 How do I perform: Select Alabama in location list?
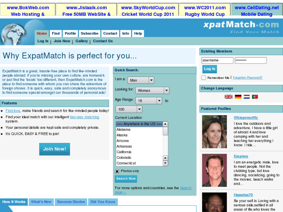click(x=139, y=130)
